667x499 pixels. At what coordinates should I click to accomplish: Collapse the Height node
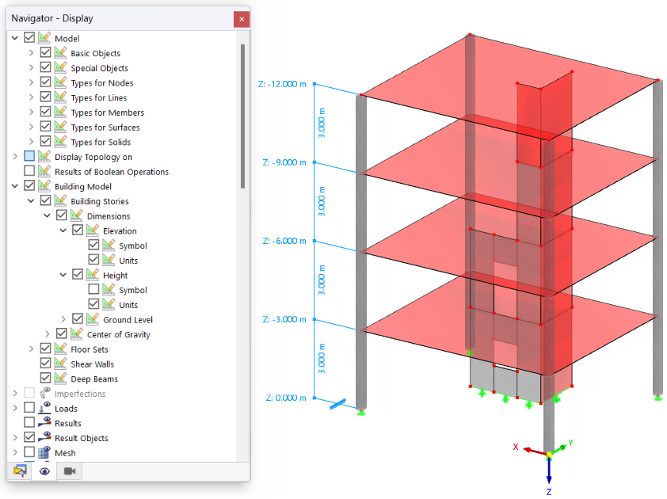63,275
